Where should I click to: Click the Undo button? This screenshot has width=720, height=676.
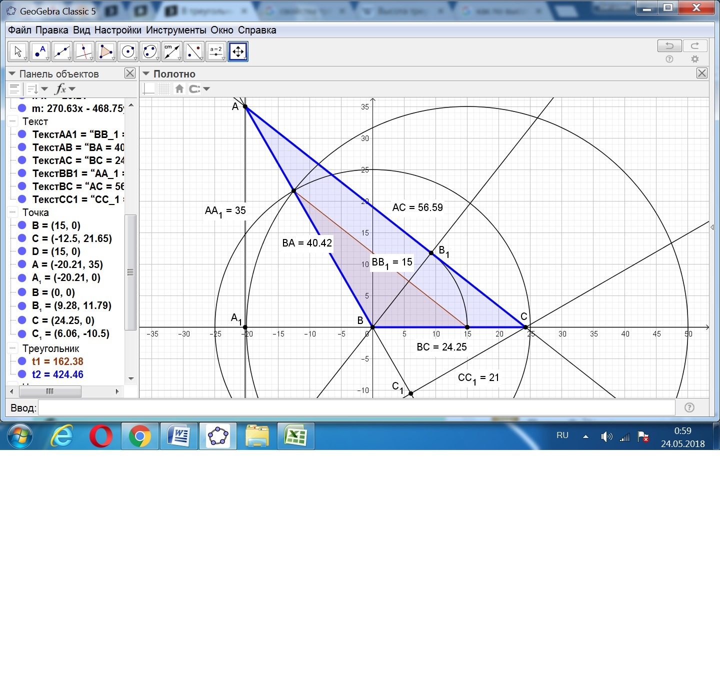point(669,46)
